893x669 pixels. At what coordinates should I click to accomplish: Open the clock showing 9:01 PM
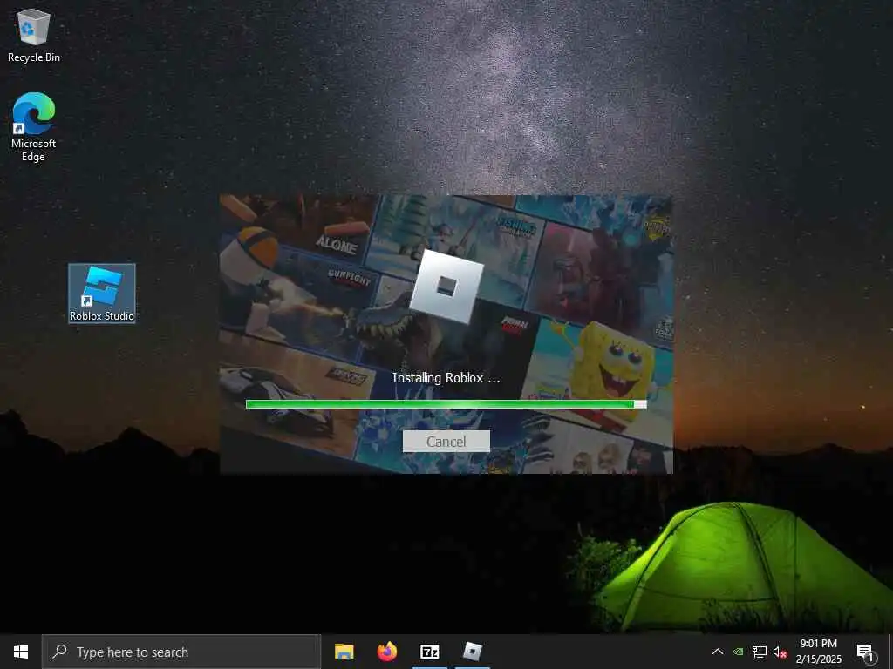[818, 652]
